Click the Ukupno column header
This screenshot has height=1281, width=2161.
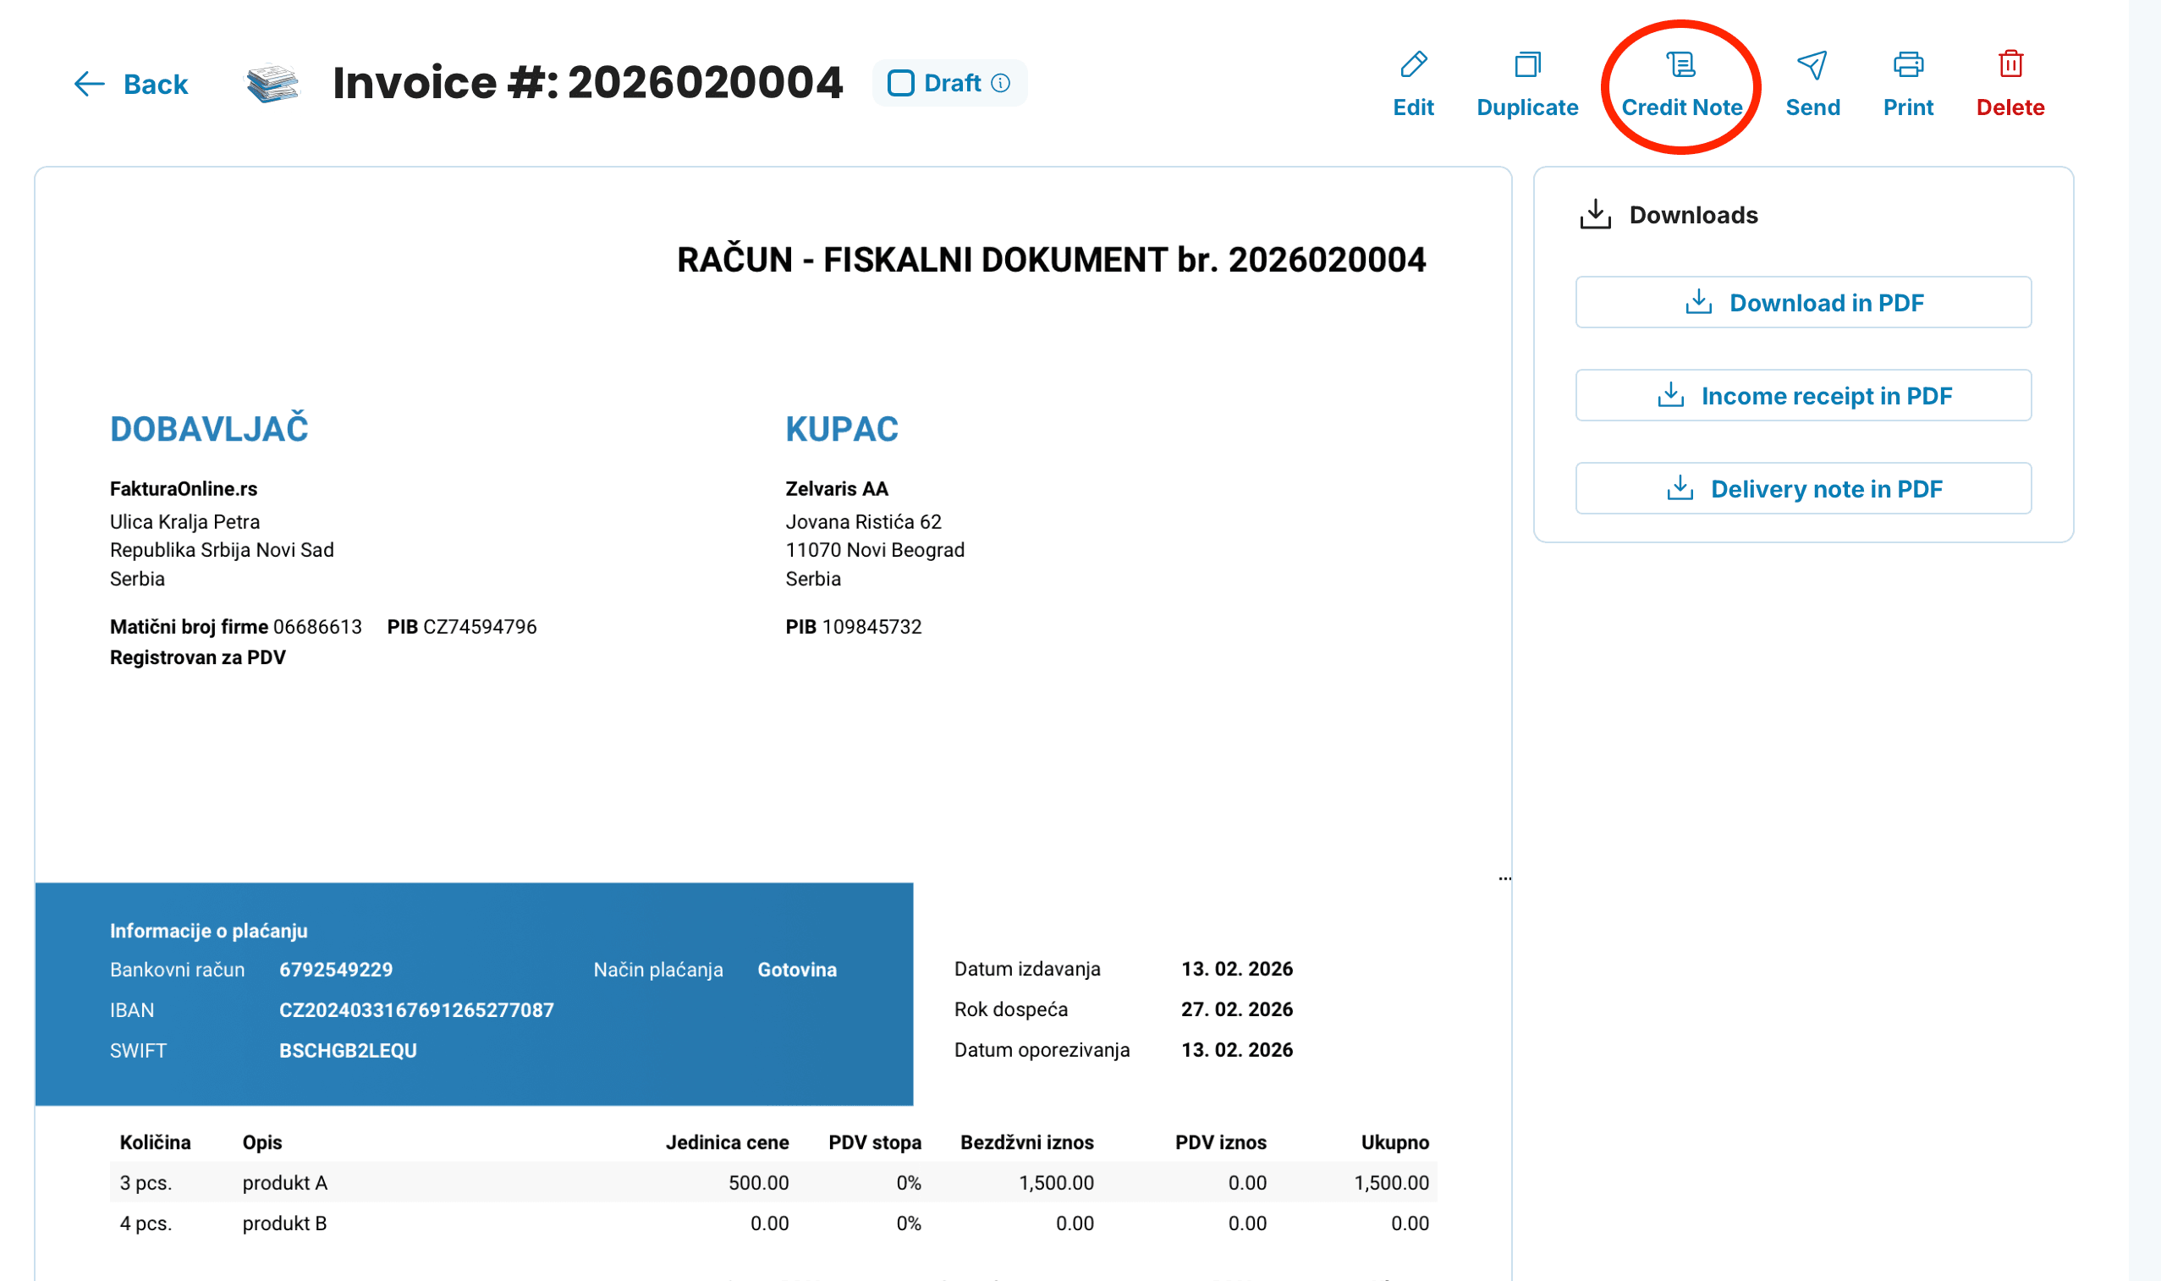pos(1394,1142)
